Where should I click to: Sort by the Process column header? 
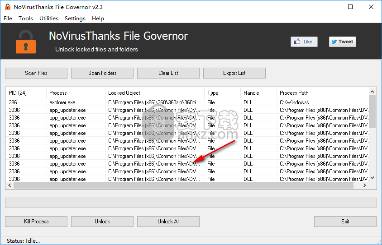(x=76, y=93)
